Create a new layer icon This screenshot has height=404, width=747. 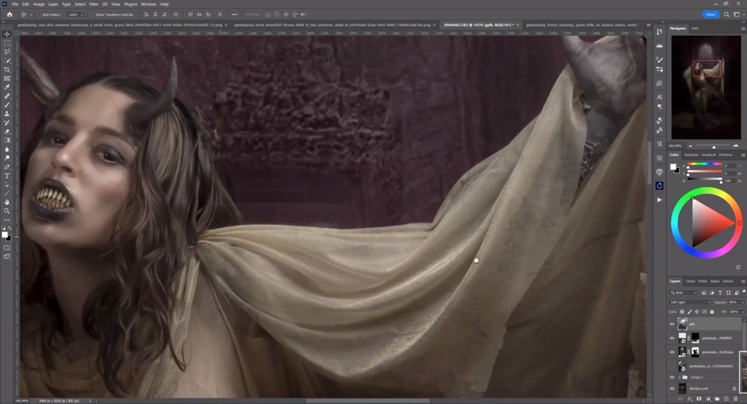tap(726, 399)
